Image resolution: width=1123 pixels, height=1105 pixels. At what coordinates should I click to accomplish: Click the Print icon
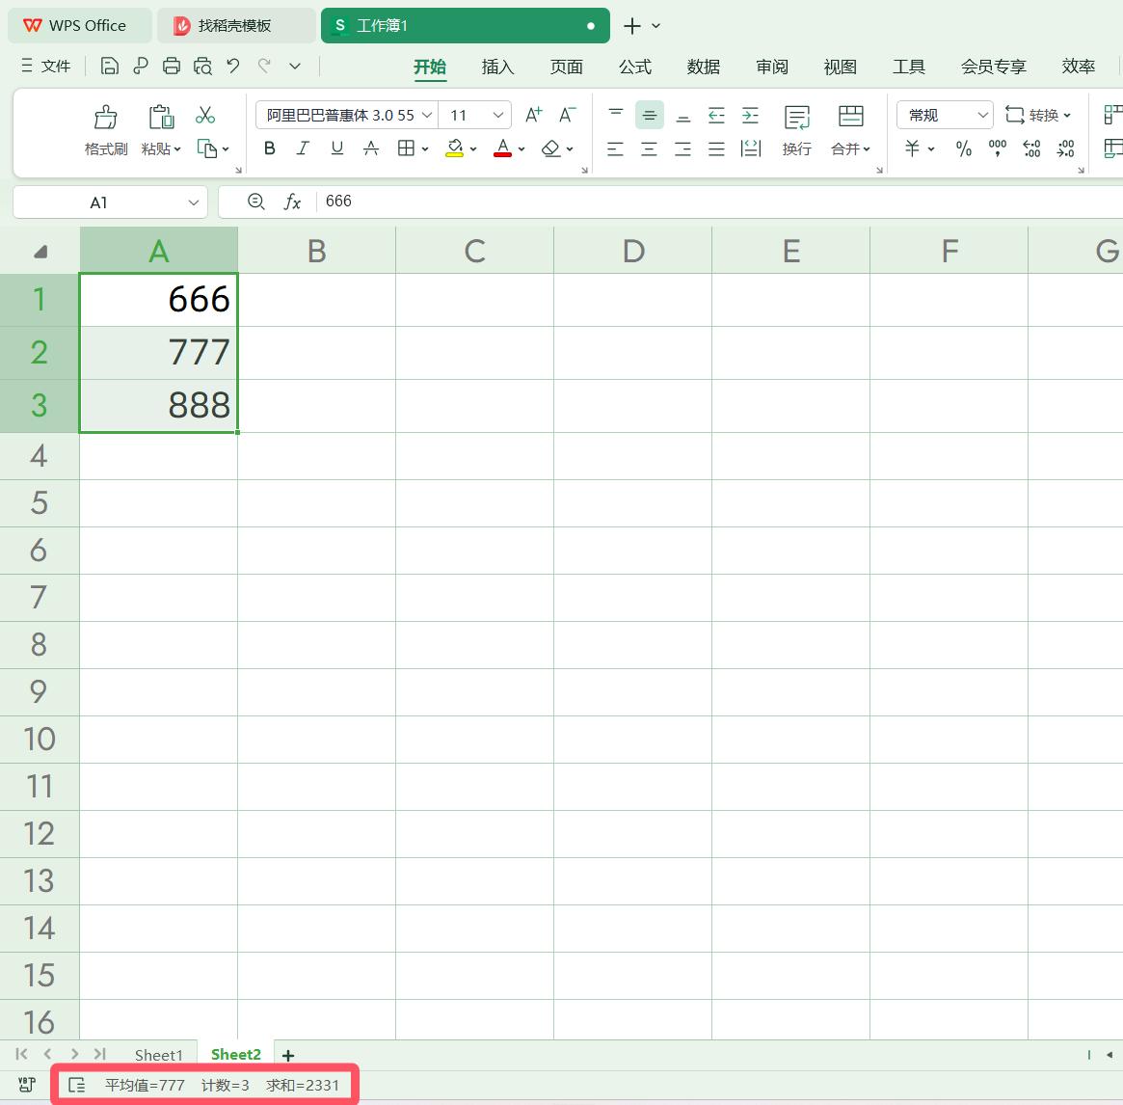(x=172, y=66)
